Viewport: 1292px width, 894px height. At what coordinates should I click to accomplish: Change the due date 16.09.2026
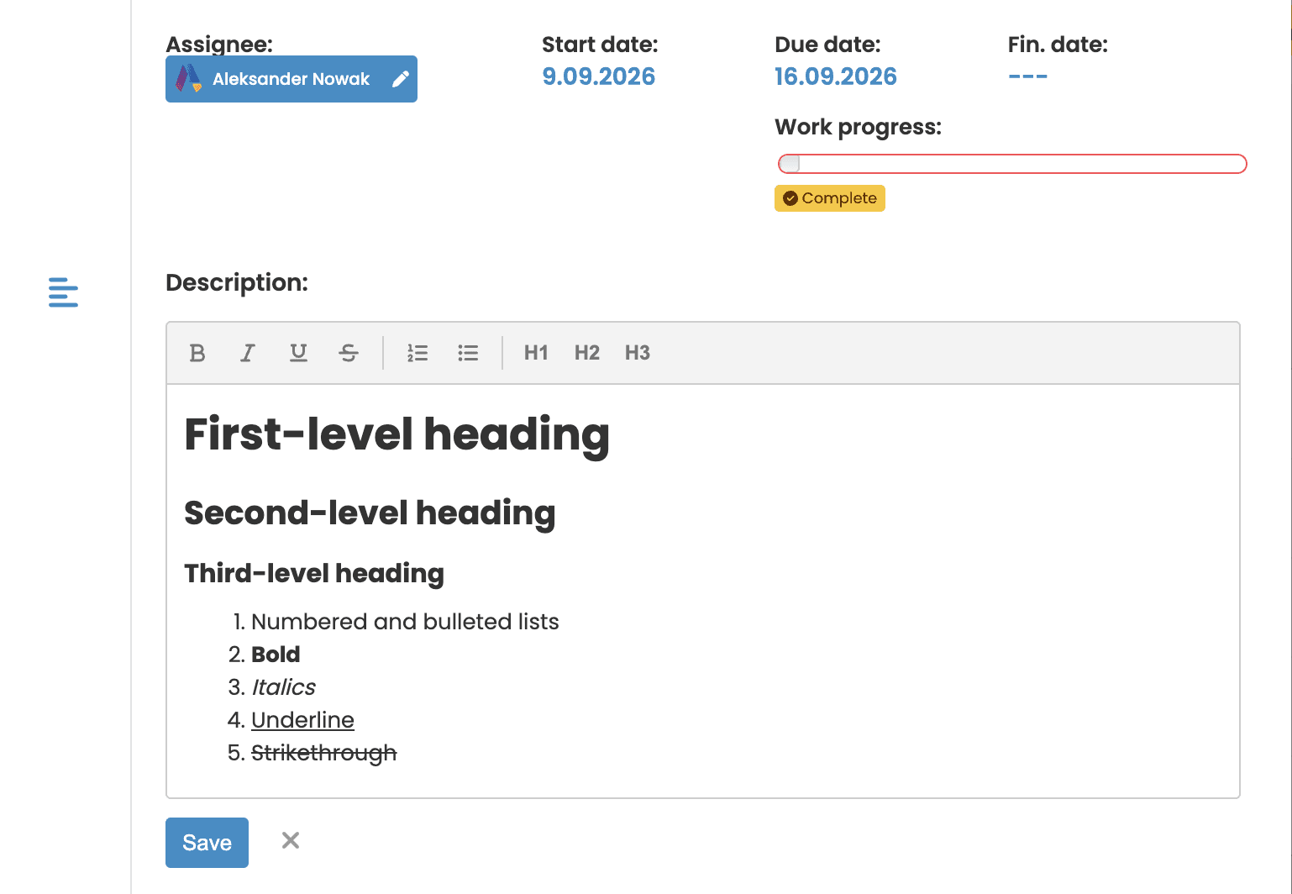(x=836, y=76)
